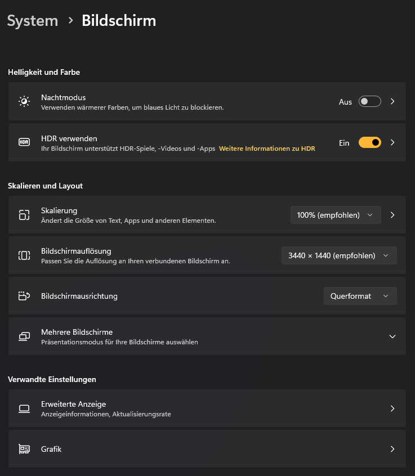
Task: Click the Mehrere Bildschirme monitors icon
Action: tap(24, 336)
